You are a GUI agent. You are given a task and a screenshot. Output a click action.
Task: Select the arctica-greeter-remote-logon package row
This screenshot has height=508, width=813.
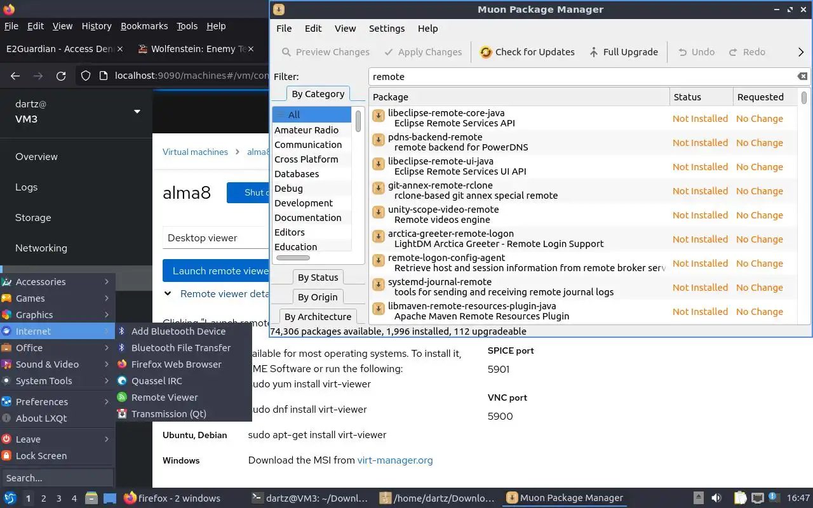(x=583, y=239)
